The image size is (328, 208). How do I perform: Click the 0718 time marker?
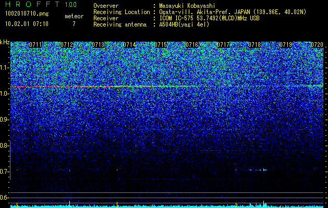(254, 45)
